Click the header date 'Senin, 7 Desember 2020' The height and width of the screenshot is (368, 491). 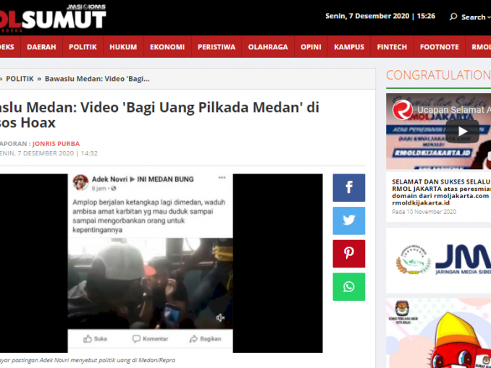pos(367,16)
